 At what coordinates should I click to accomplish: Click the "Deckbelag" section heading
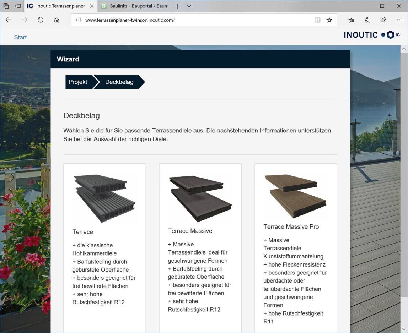point(81,115)
